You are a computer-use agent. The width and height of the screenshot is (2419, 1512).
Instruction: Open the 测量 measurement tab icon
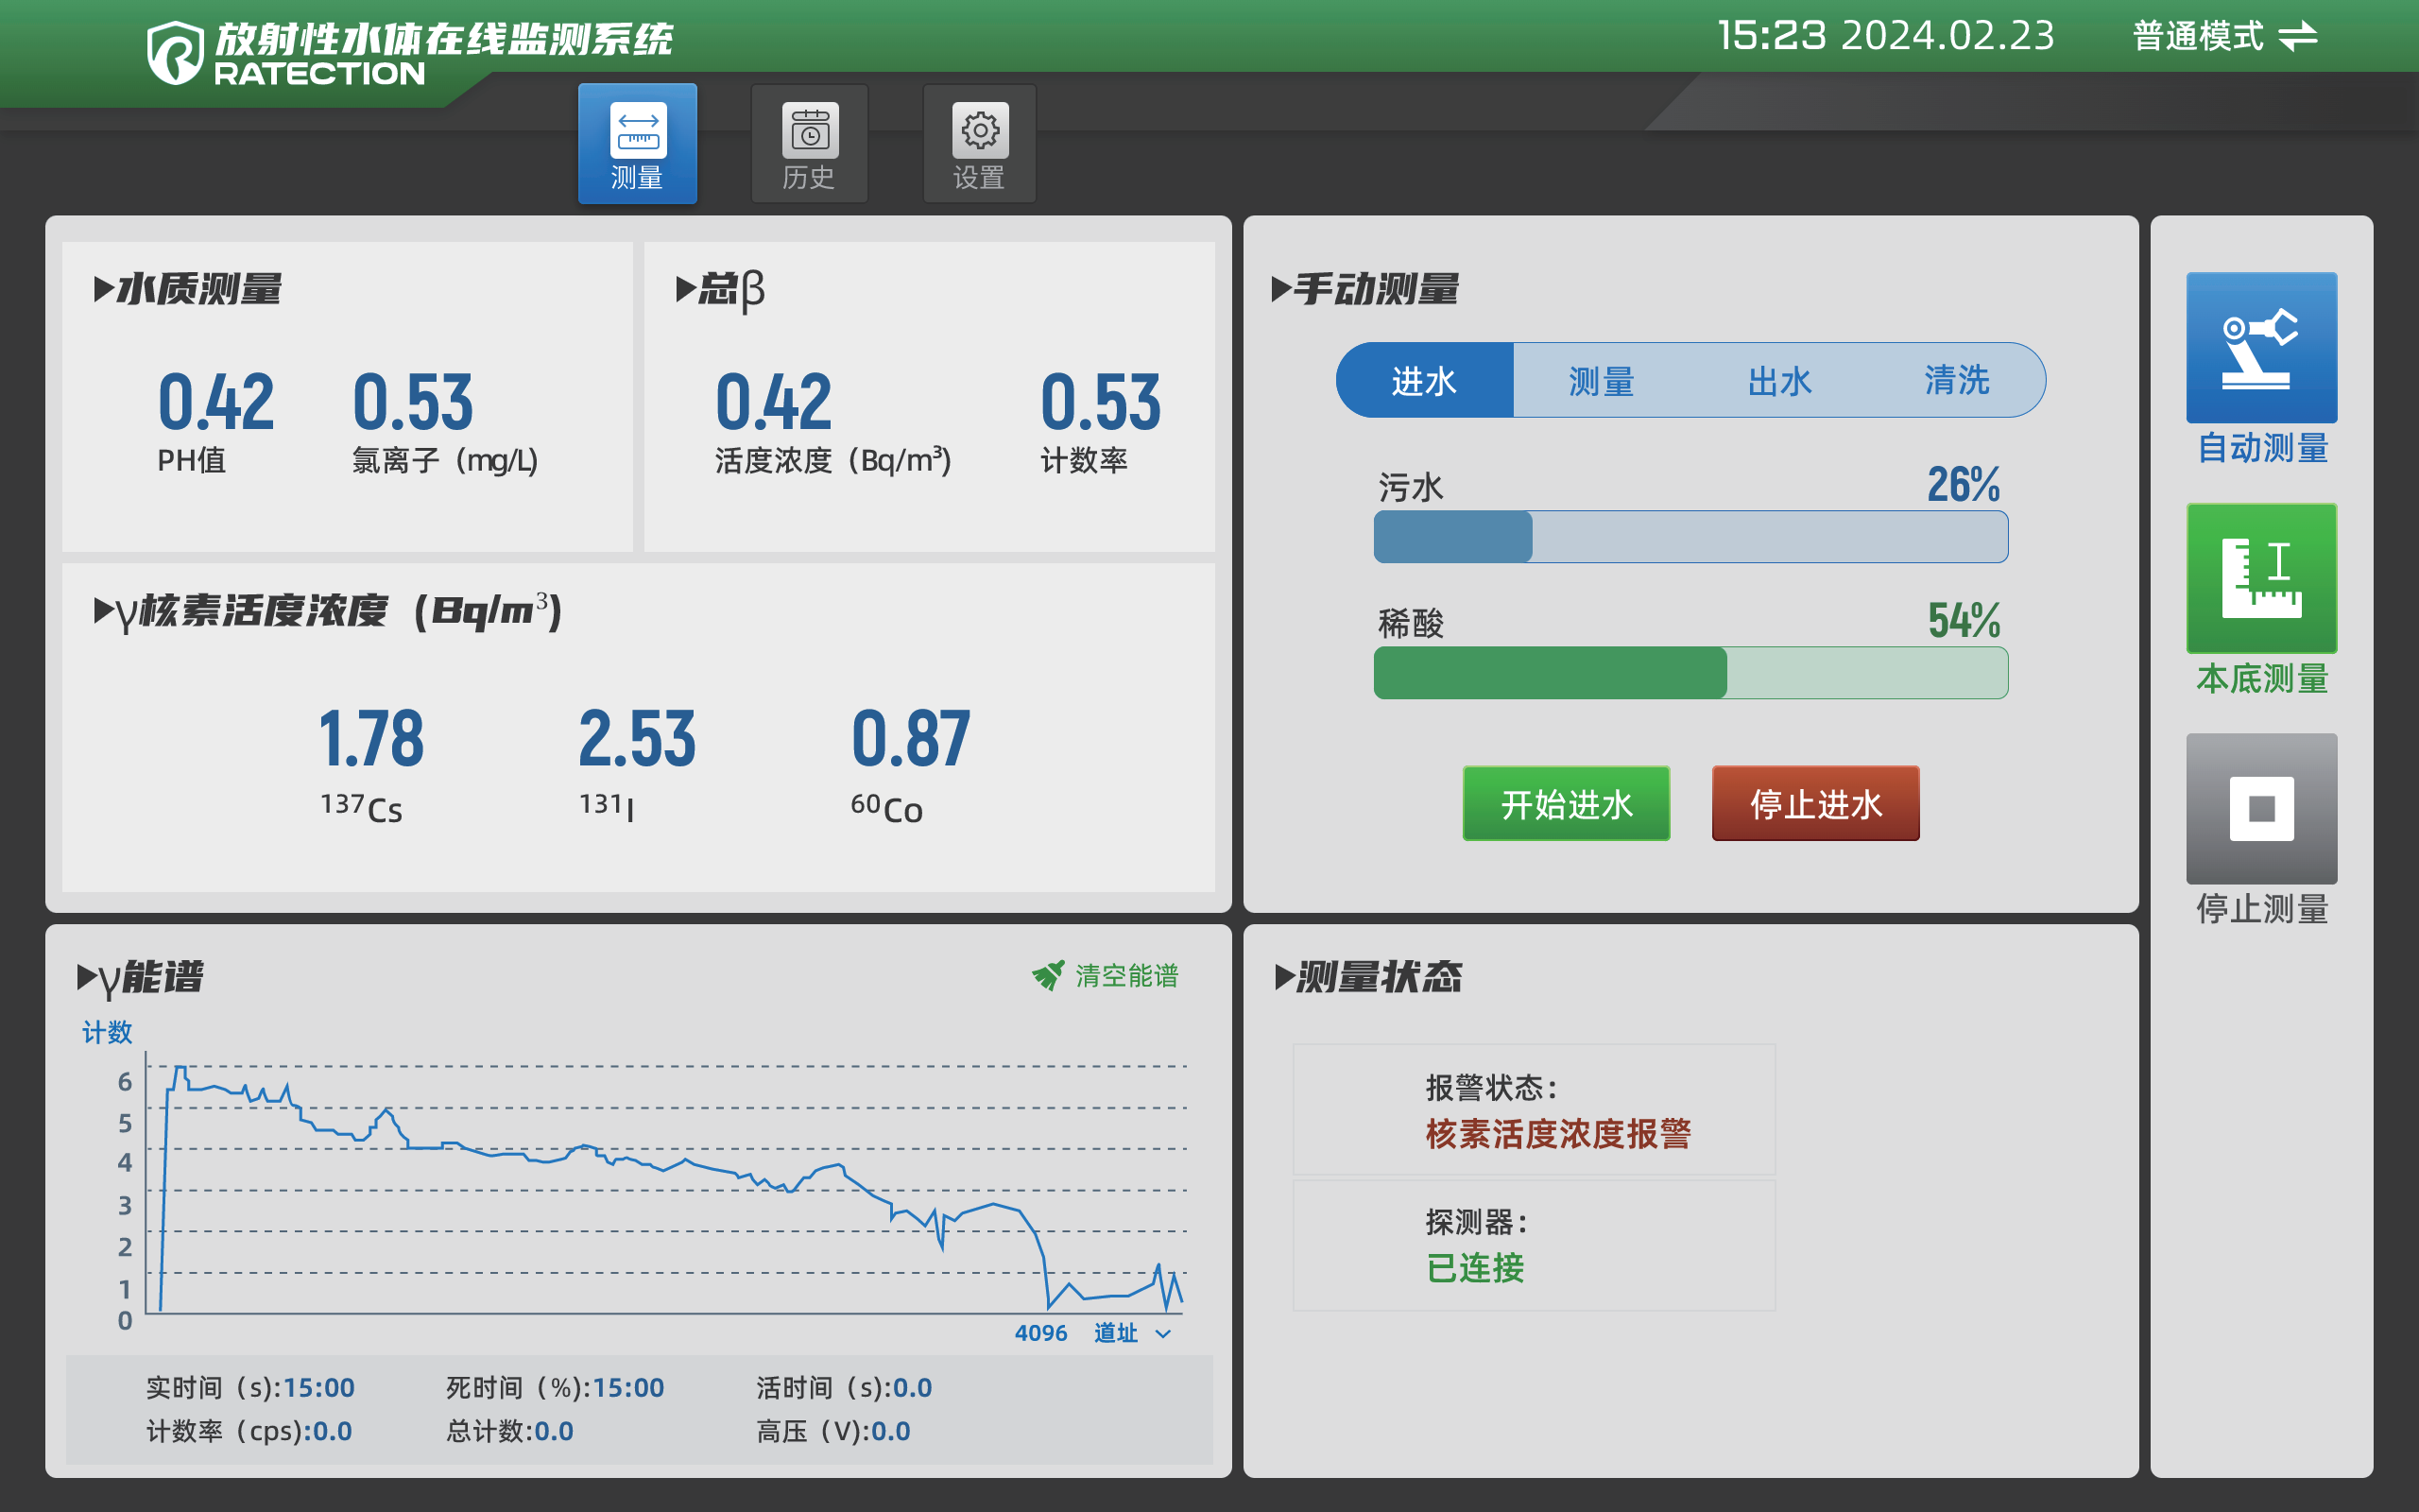click(638, 131)
